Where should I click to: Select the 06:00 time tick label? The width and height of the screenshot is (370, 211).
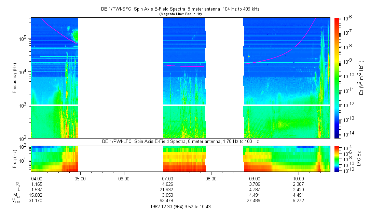(124, 178)
